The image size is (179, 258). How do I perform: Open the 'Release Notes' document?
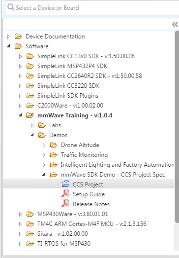tap(91, 204)
